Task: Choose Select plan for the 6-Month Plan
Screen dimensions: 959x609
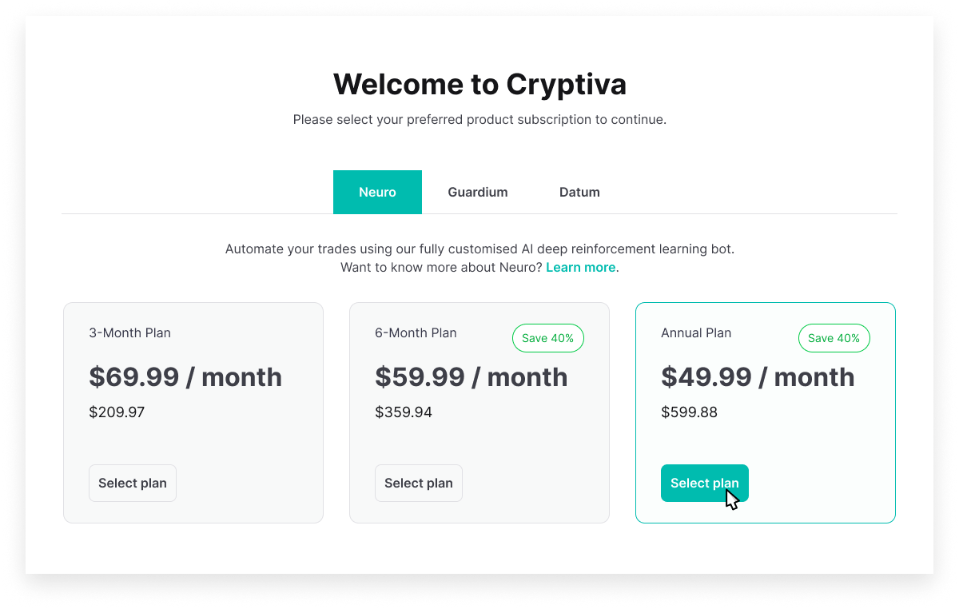Action: point(419,484)
